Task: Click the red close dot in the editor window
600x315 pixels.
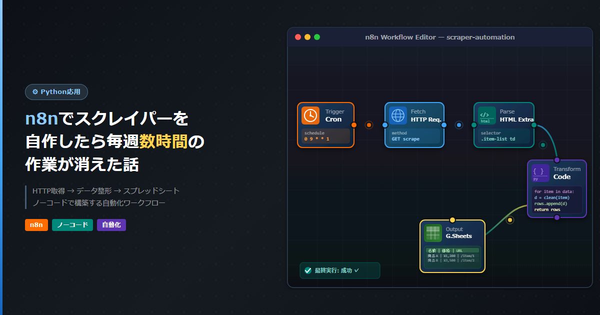Action: click(298, 37)
